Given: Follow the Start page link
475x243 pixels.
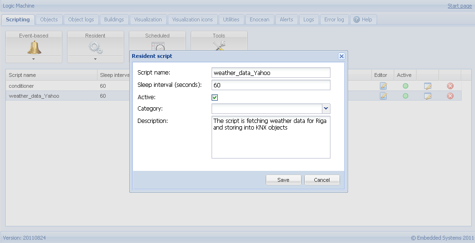Looking at the screenshot, I should tap(460, 6).
